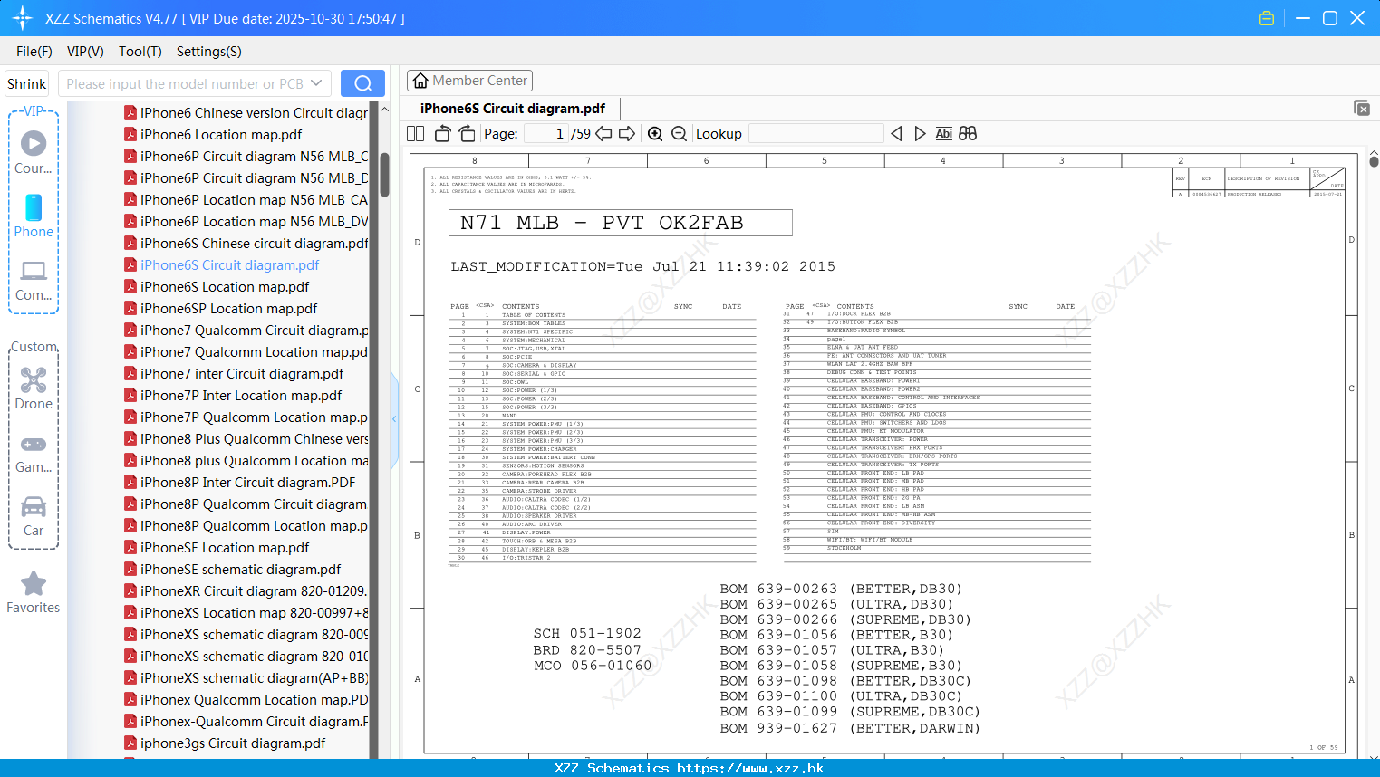Click the model number search field
This screenshot has height=777, width=1380.
(x=185, y=83)
